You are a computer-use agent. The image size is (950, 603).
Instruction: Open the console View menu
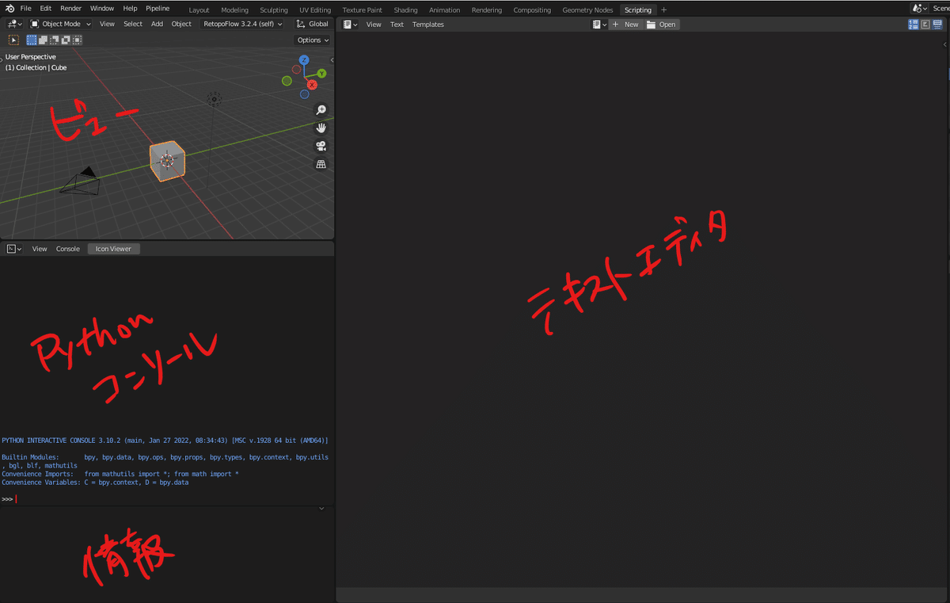pyautogui.click(x=40, y=249)
